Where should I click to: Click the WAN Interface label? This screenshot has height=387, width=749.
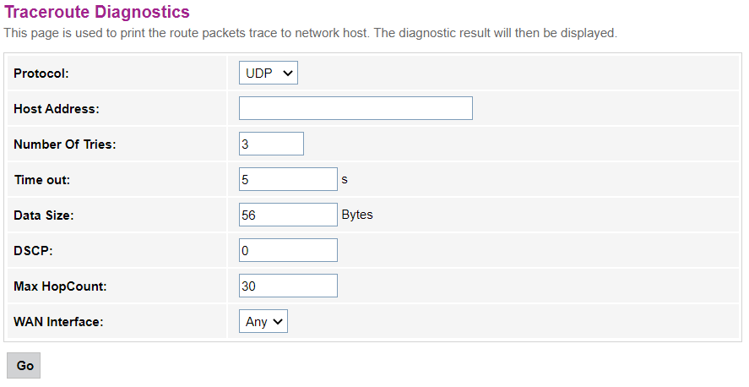58,322
